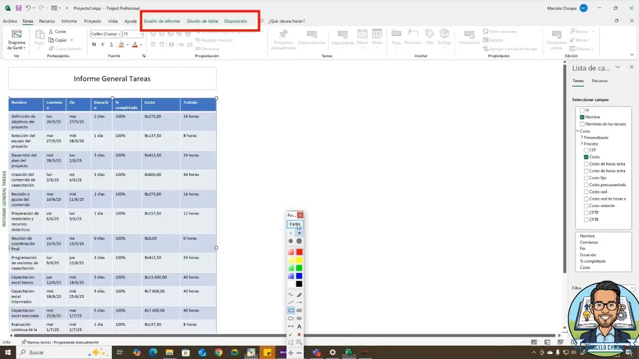Select the straight line tool in palette
The height and width of the screenshot is (359, 639).
pos(291,303)
